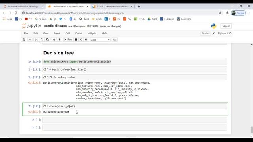
Task: Save notebook with the floppy disk icon
Action: [24, 39]
